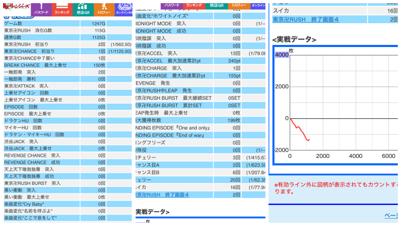The width and height of the screenshot is (401, 226).
Task: Open the ランキング icon in left panel
Action: pyautogui.click(x=62, y=8)
